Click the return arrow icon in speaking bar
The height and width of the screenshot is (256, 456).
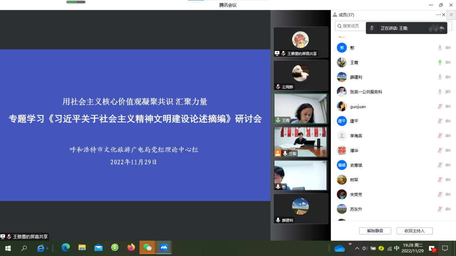pos(442,28)
